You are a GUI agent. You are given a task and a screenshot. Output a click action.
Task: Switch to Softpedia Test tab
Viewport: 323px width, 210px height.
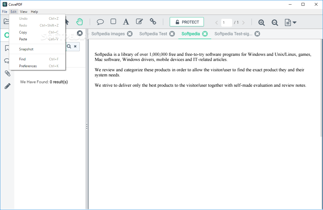153,34
